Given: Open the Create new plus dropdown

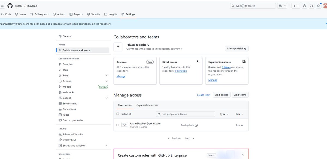Looking at the screenshot, I should coord(296,6).
